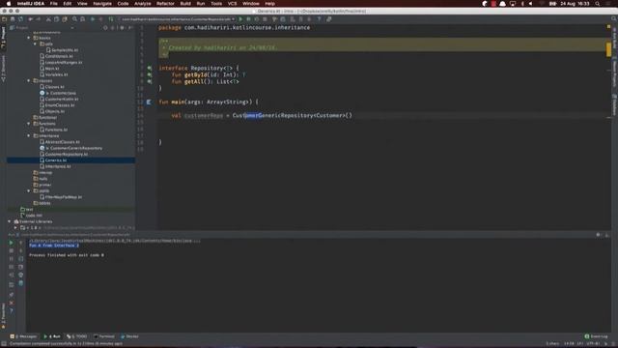Viewport: 618px width, 348px height.
Task: Click the green Run button in main toolbar
Action: 240,19
